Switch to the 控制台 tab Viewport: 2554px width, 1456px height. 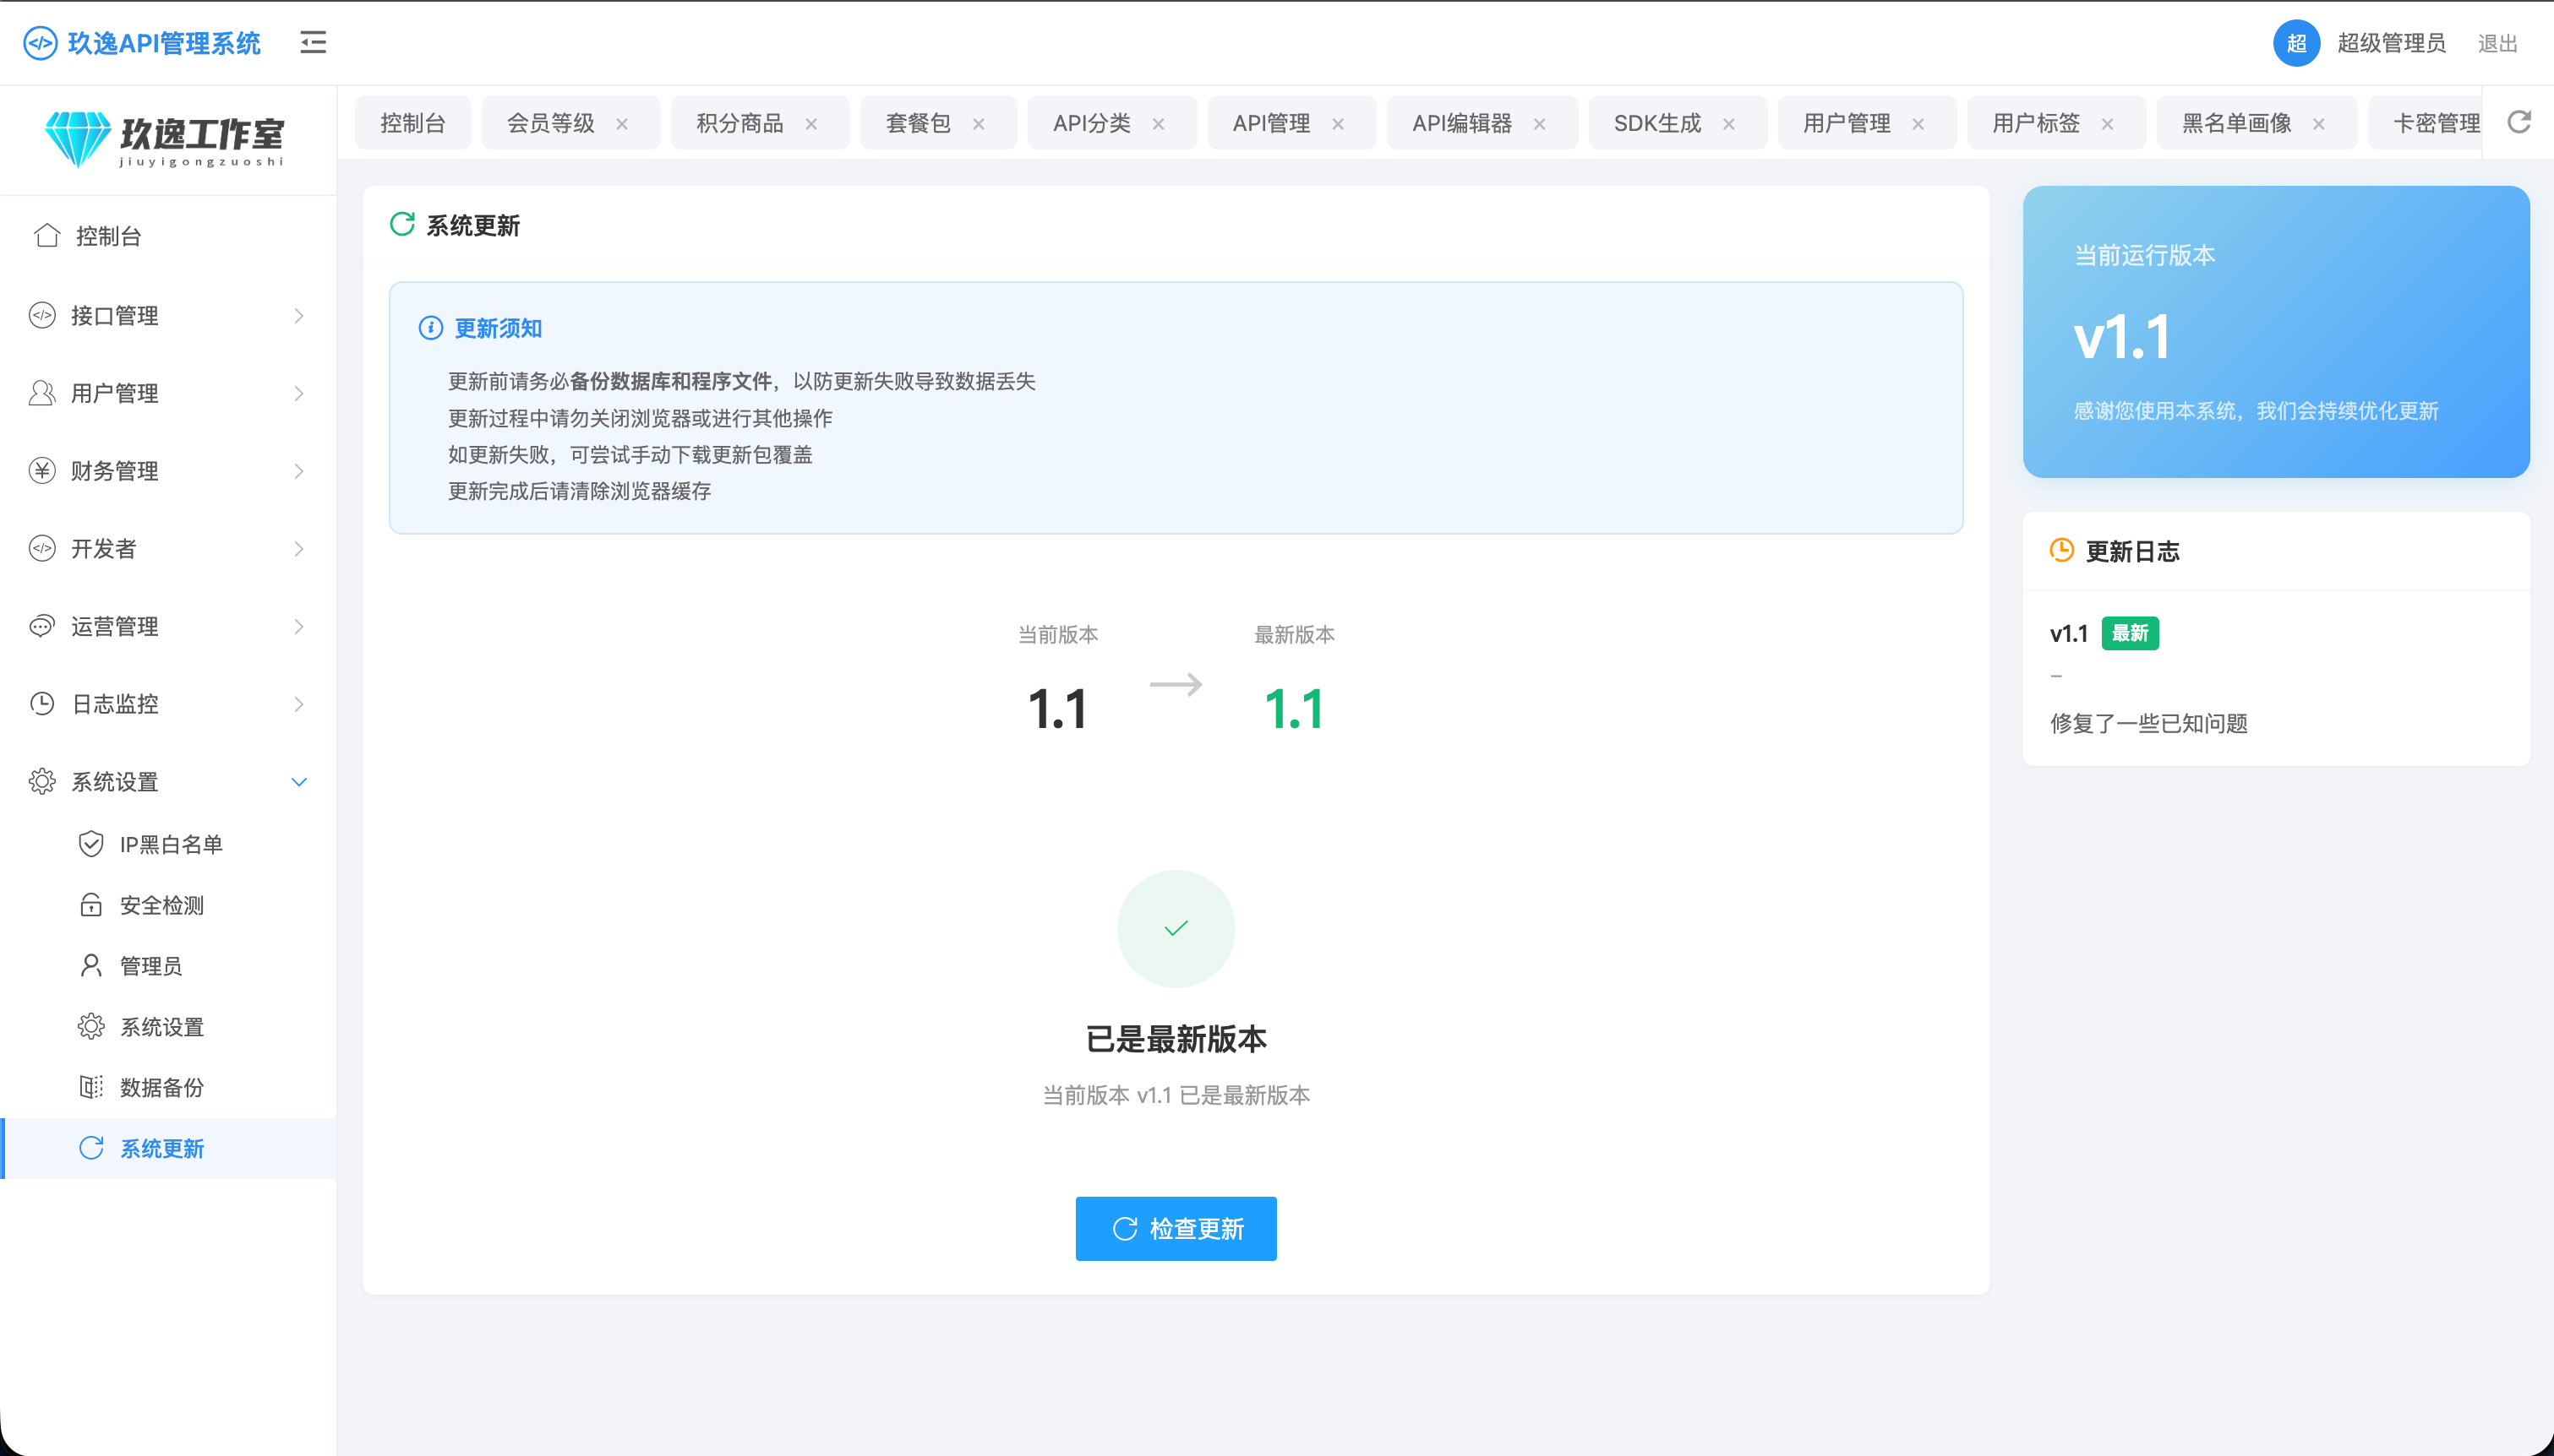click(x=412, y=123)
